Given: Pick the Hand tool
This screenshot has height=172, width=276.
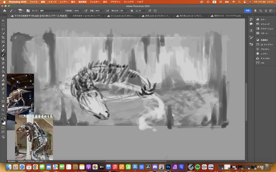Looking at the screenshot, I should click(3, 106).
